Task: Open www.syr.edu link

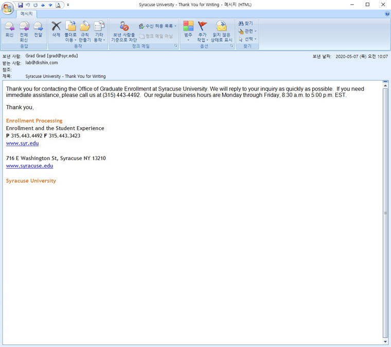Action: 23,144
